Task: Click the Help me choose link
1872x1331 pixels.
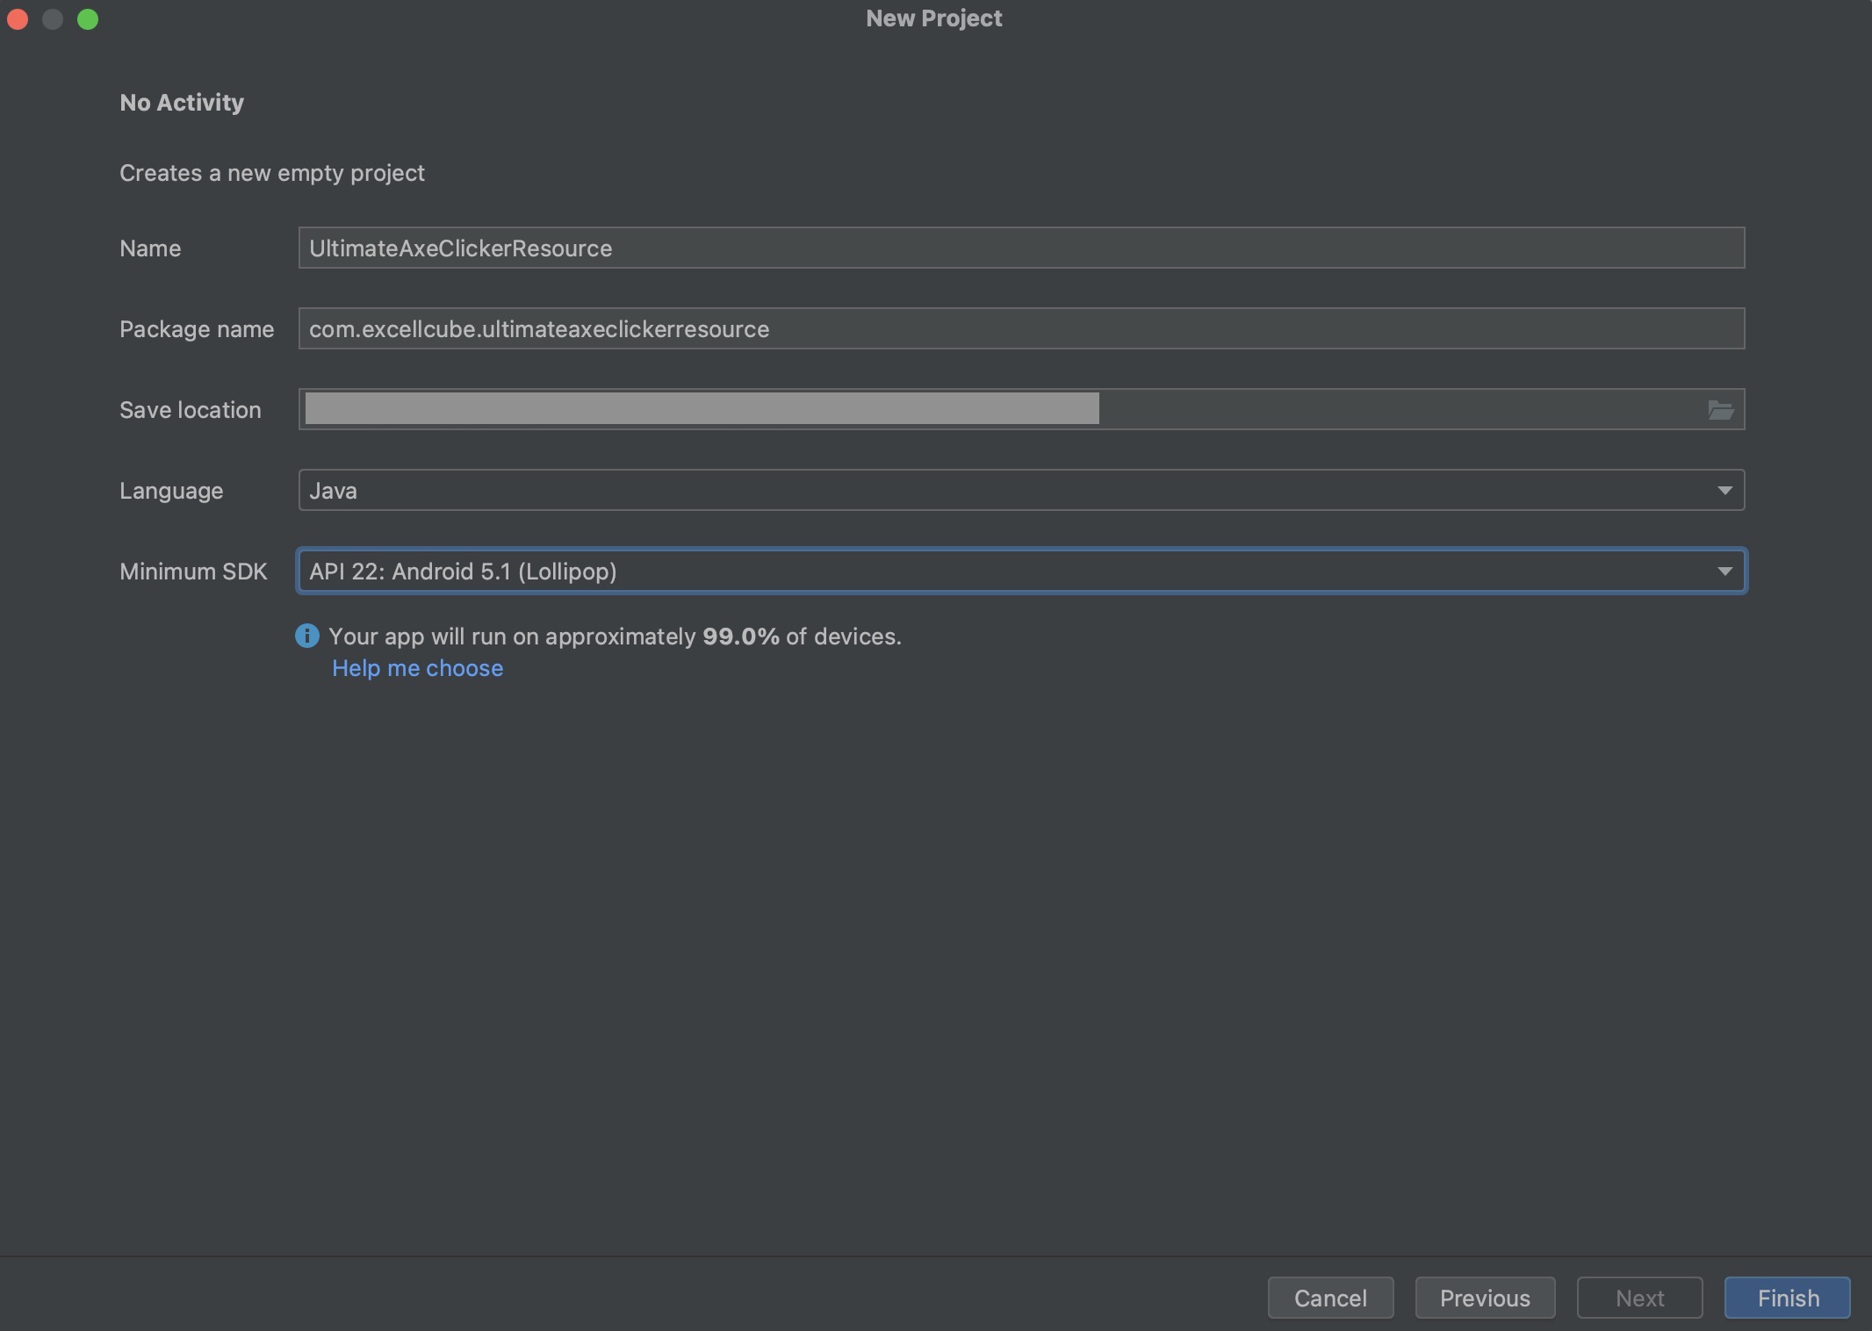Action: tap(417, 668)
